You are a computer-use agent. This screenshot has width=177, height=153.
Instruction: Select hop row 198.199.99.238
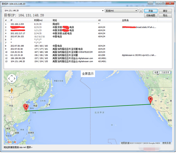click(88, 58)
